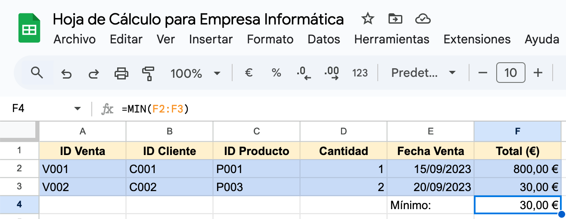Increase the font size with plus button
The width and height of the screenshot is (566, 219).
click(538, 73)
